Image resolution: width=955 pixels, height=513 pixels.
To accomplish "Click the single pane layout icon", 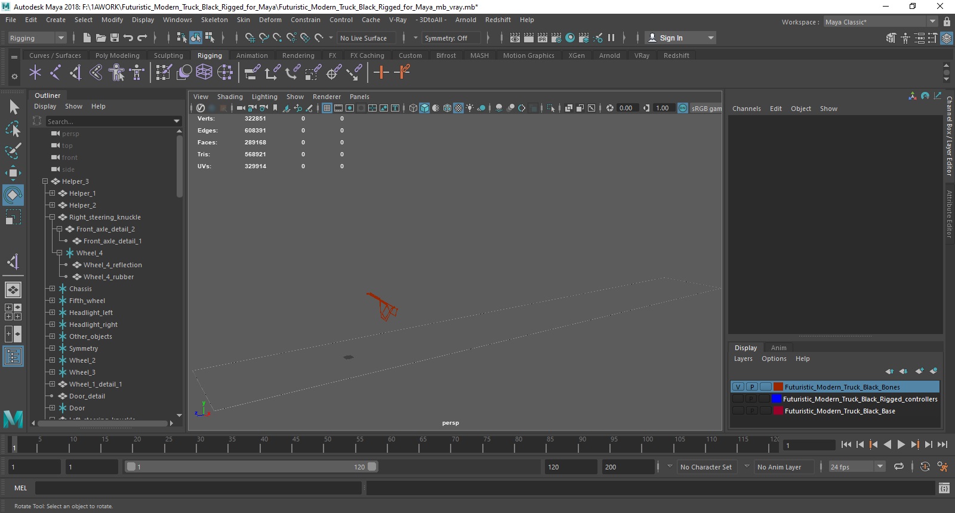I will [13, 290].
